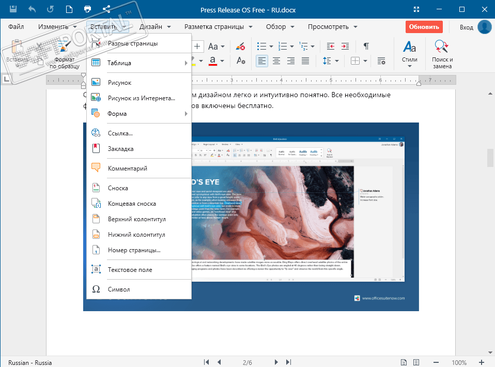
Task: Undo the last action
Action: 32,9
